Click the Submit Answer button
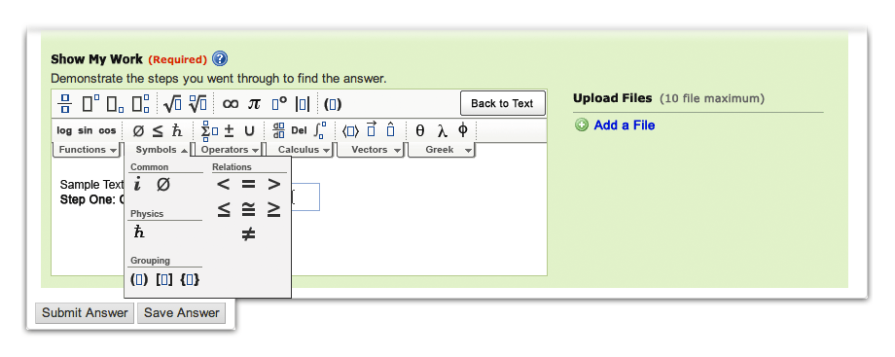The image size is (895, 357). (85, 313)
